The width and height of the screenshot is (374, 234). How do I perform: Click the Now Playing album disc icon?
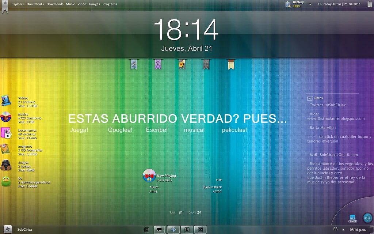149,175
